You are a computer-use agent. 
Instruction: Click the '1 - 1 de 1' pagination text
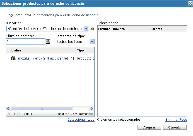pyautogui.click(x=26, y=114)
